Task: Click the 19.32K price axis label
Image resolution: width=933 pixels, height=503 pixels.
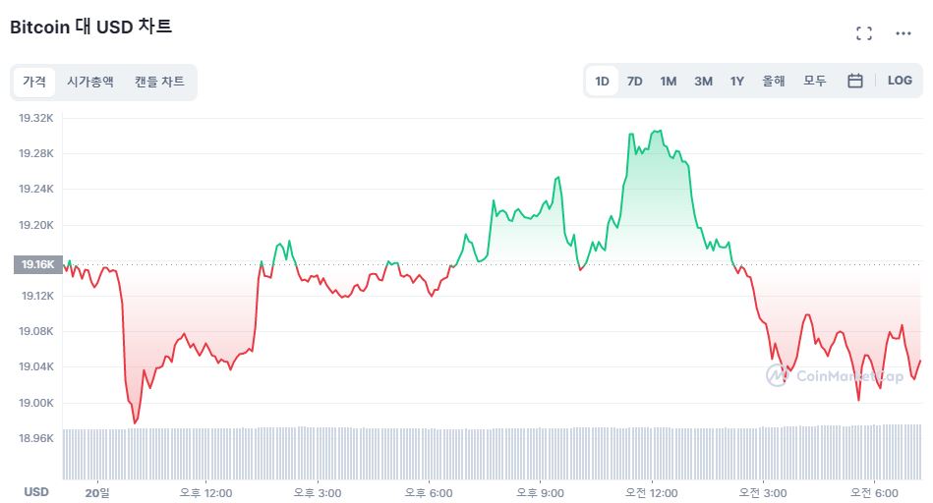Action: 36,118
